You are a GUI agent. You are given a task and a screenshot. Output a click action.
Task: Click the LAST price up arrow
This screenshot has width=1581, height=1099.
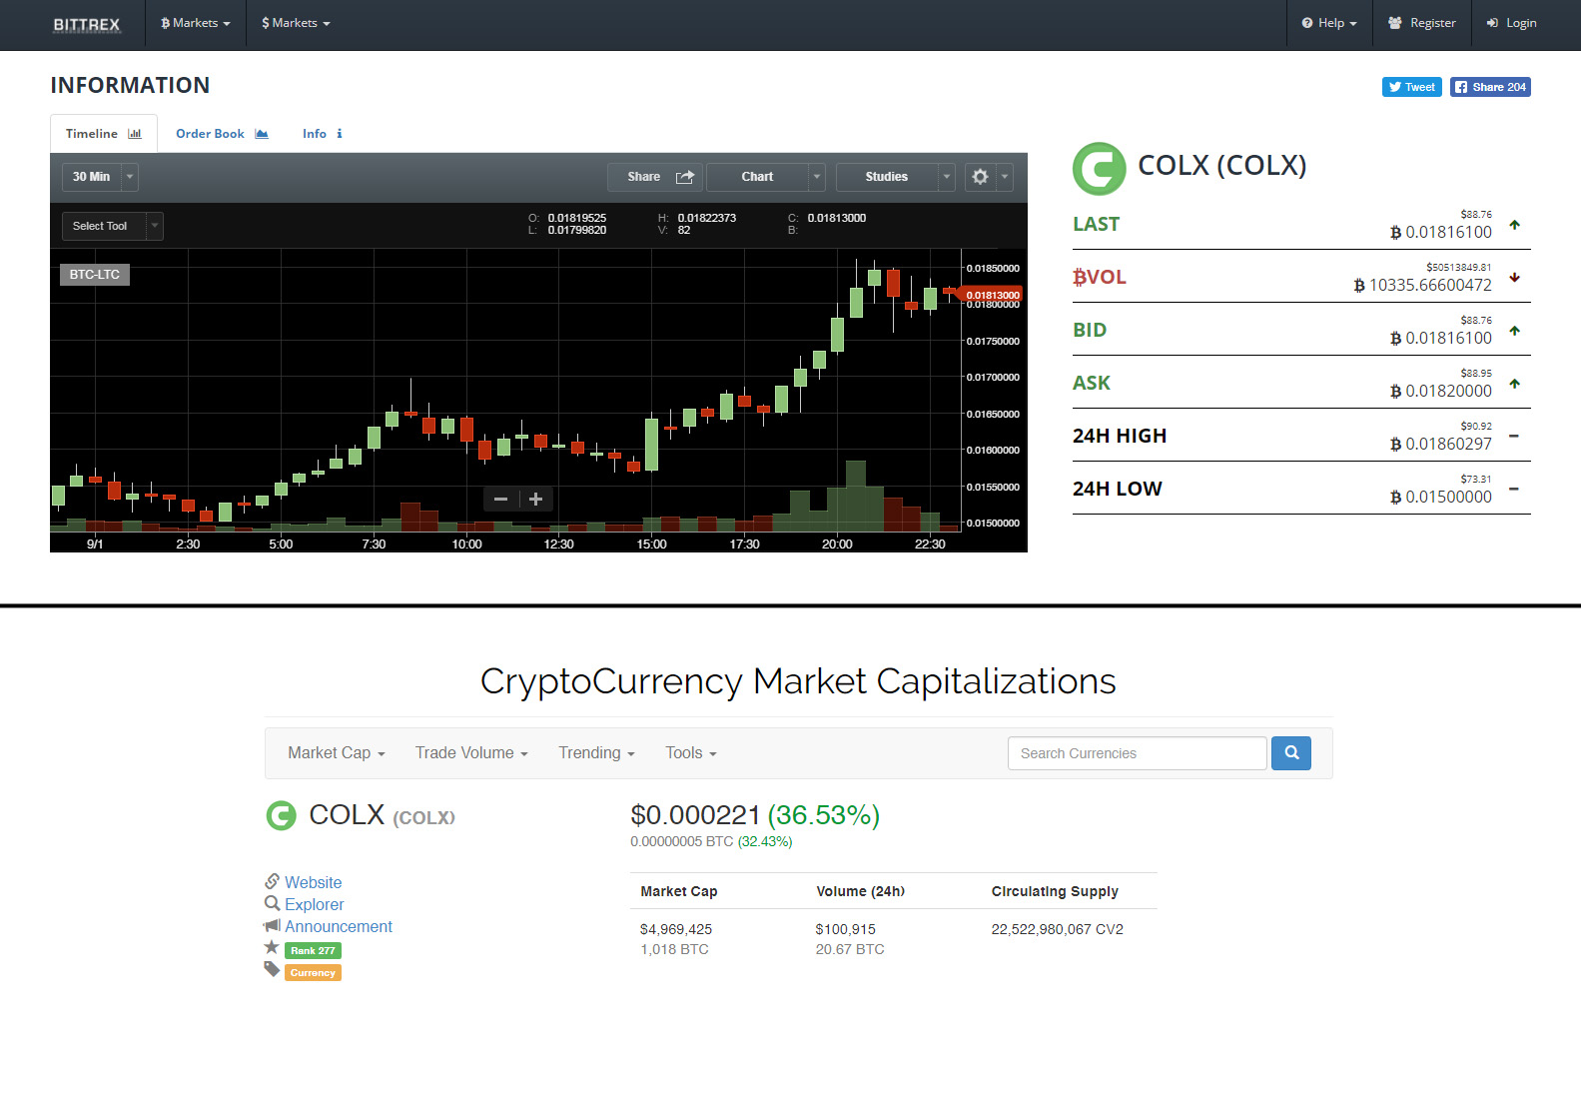point(1515,225)
